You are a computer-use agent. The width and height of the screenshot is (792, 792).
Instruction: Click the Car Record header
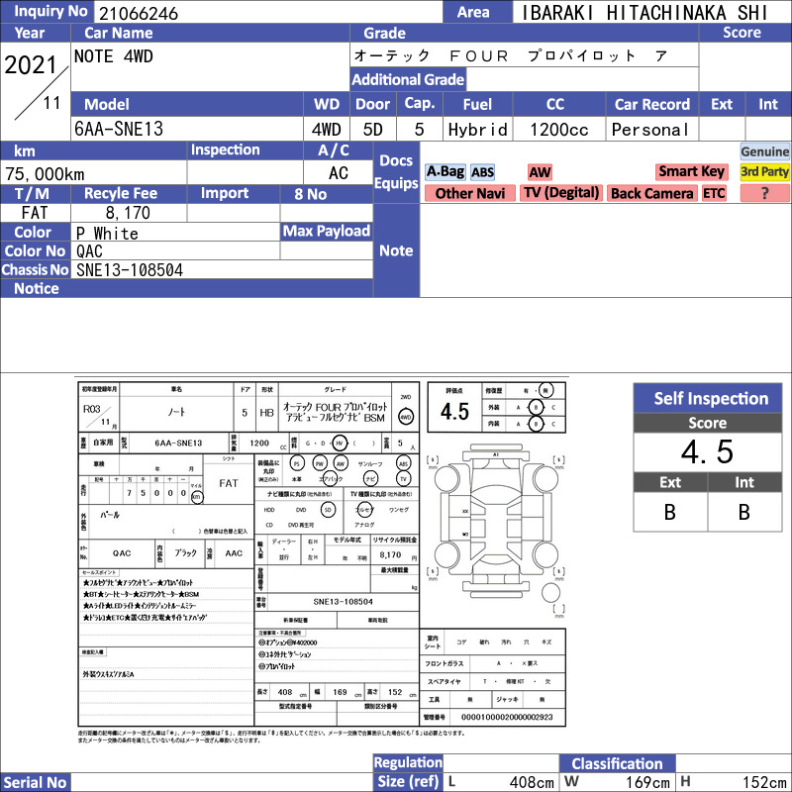651,104
